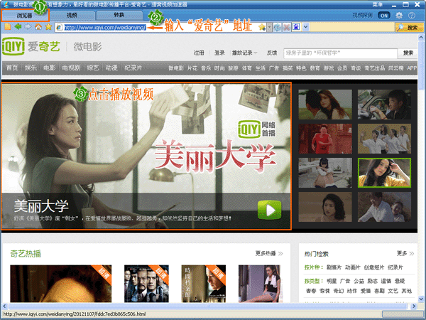Expand the address bar history dropdown
Image resolution: width=426 pixels, height=320 pixels.
(x=269, y=27)
